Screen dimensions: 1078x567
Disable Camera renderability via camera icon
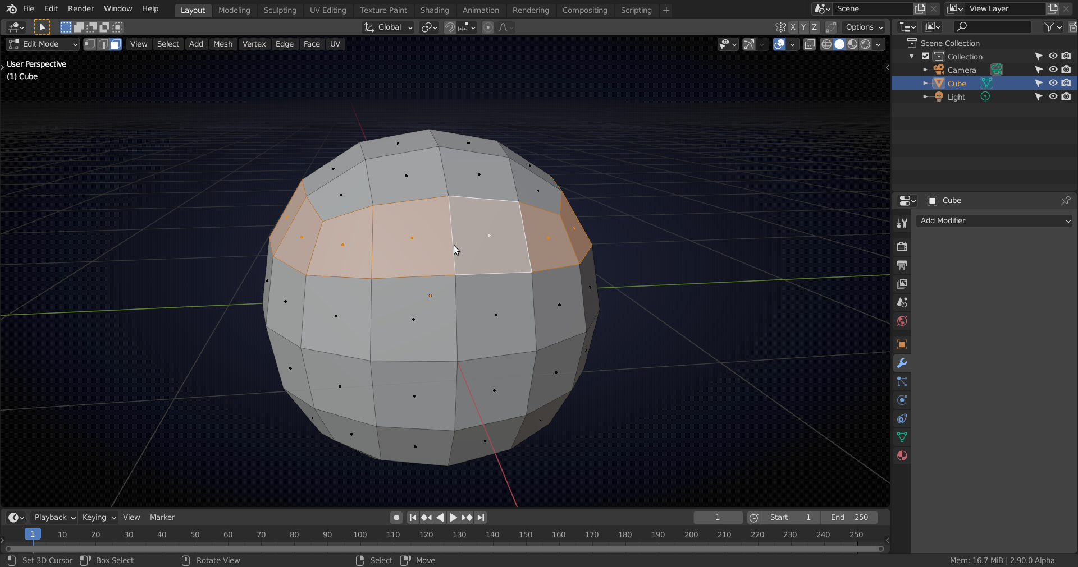[x=1067, y=70]
